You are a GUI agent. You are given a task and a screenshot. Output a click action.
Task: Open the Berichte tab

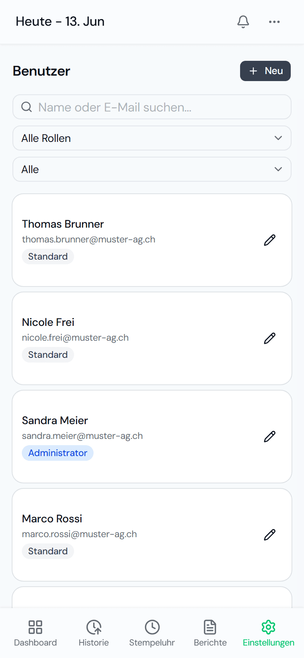pyautogui.click(x=210, y=633)
